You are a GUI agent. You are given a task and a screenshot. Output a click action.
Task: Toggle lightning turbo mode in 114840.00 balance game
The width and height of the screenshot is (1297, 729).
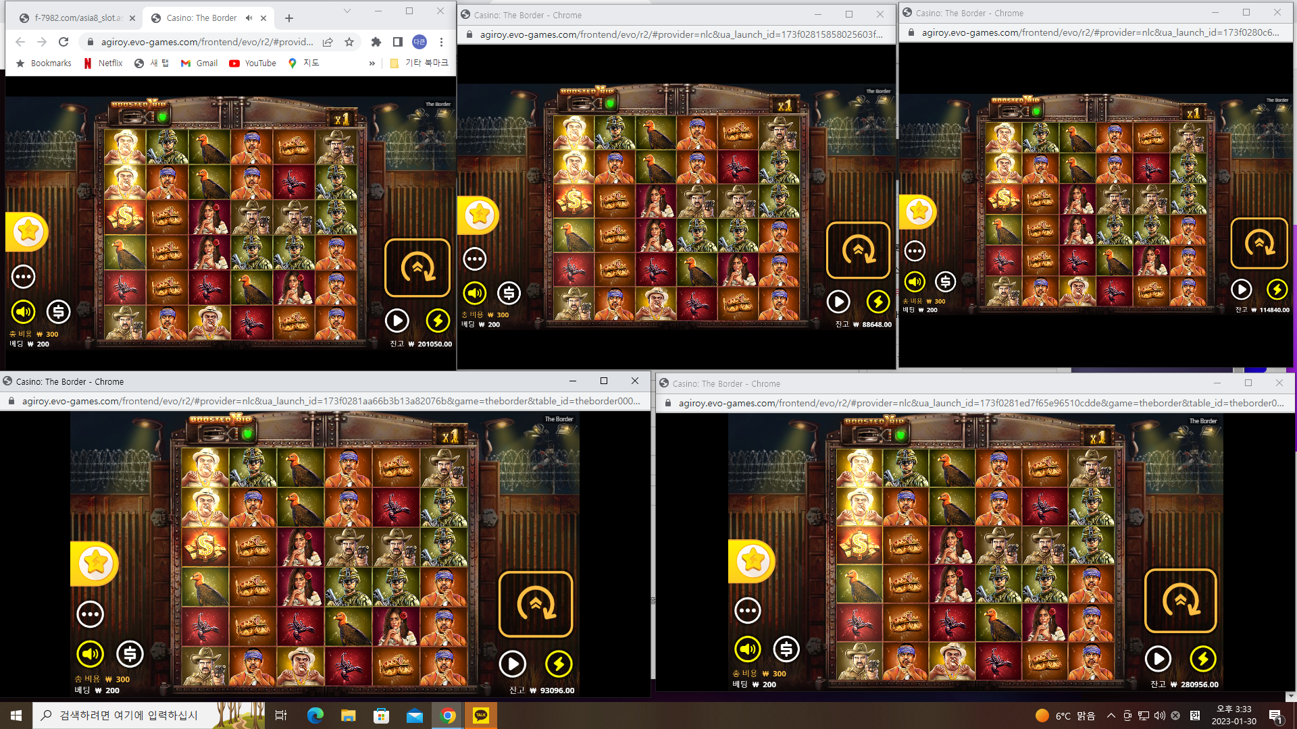1277,290
